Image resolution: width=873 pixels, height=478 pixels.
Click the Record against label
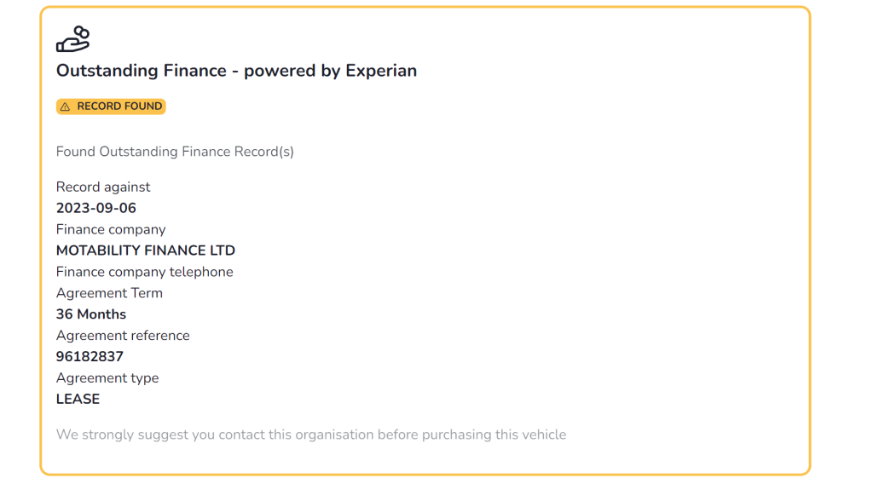(x=103, y=187)
